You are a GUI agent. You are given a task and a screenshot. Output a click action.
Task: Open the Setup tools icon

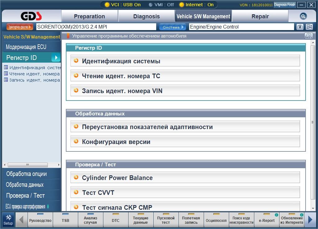(8, 220)
